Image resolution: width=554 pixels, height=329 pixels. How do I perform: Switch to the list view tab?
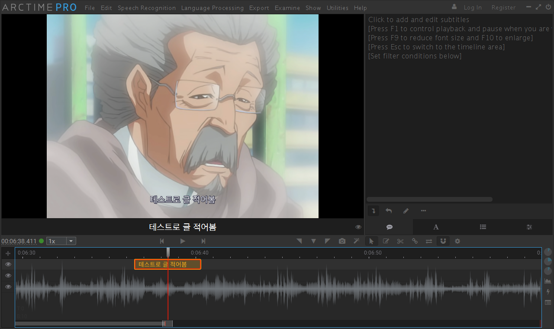pyautogui.click(x=483, y=227)
